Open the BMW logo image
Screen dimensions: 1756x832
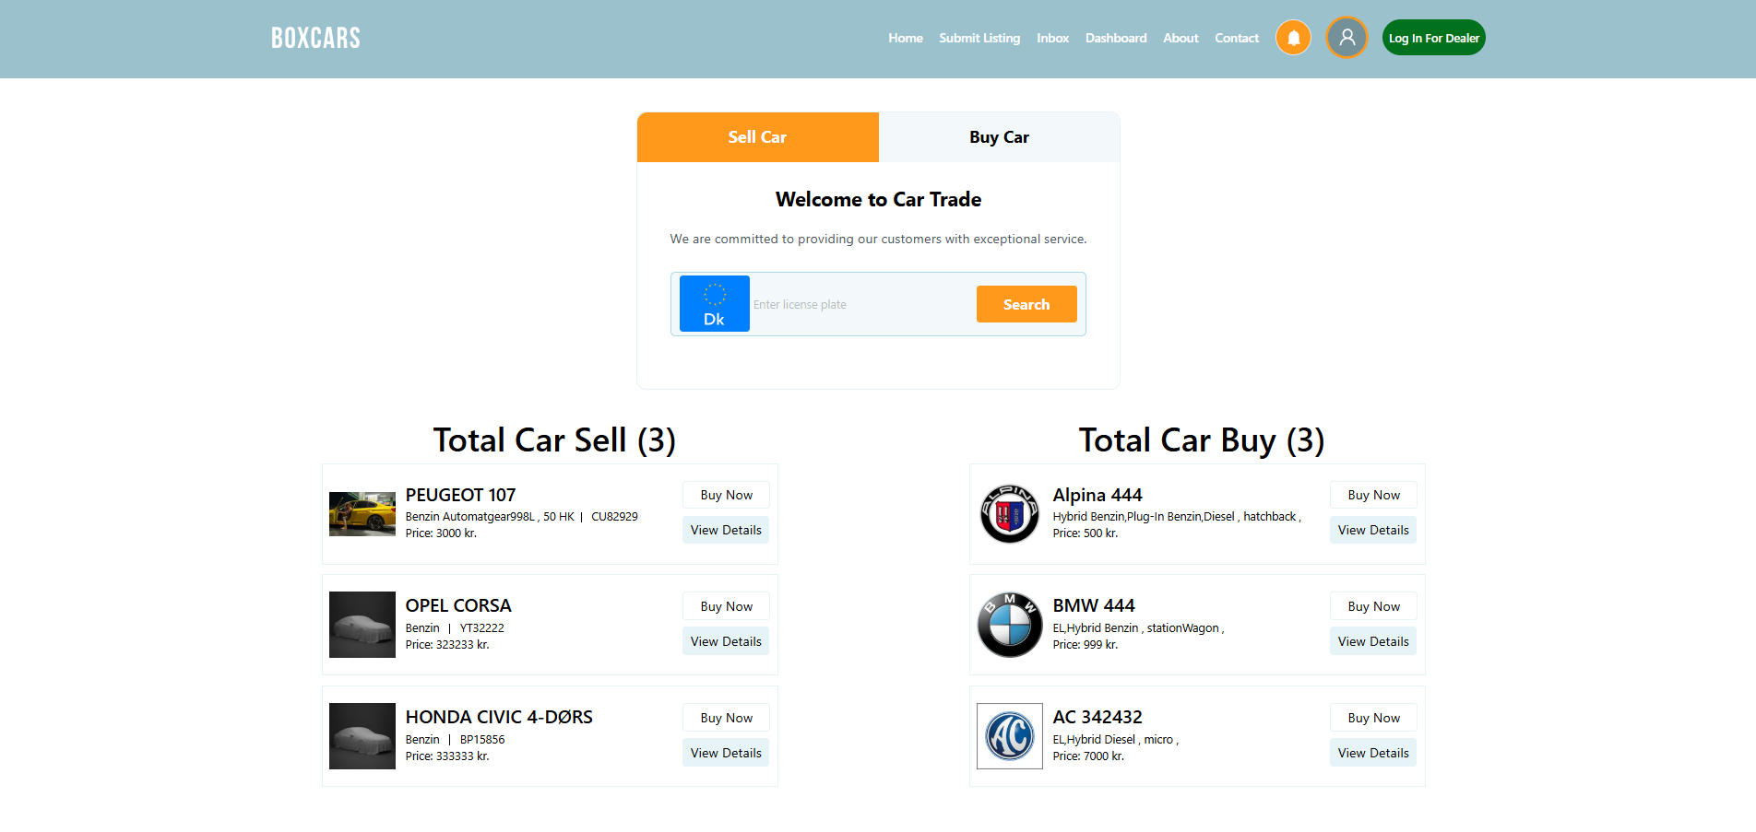click(x=1010, y=625)
